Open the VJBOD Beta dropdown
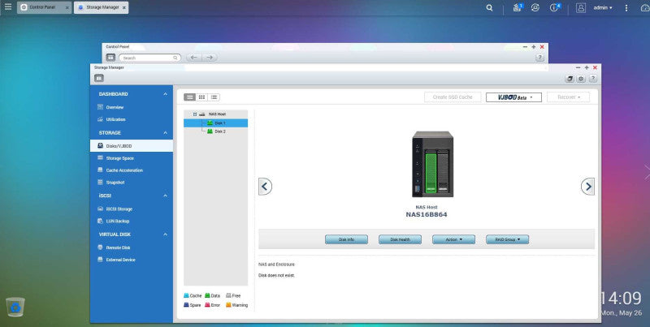Viewport: 650px width, 327px height. tap(513, 97)
